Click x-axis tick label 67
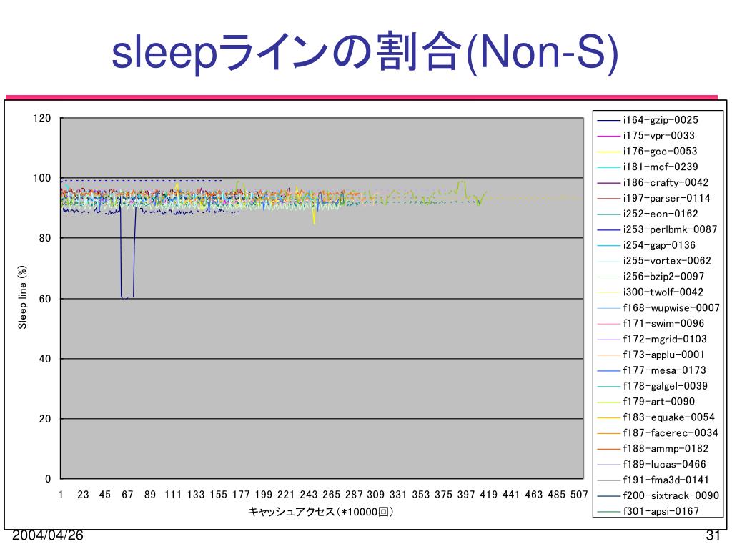Image resolution: width=732 pixels, height=549 pixels. point(127,495)
